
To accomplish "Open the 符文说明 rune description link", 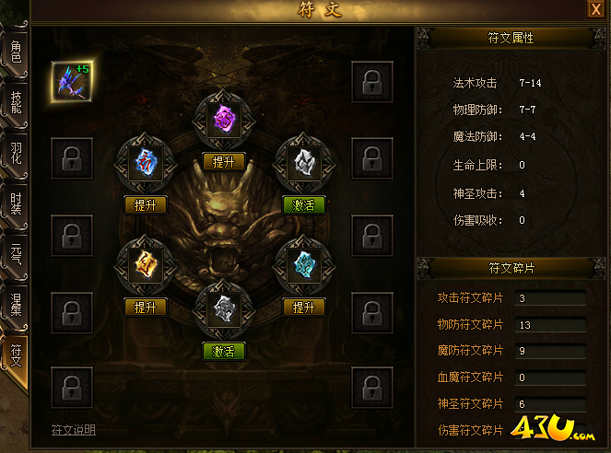I will (74, 430).
